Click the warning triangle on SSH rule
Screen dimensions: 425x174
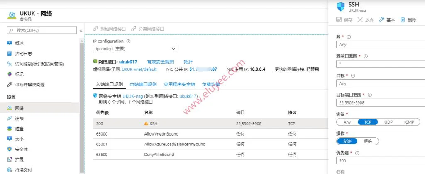pyautogui.click(x=147, y=124)
